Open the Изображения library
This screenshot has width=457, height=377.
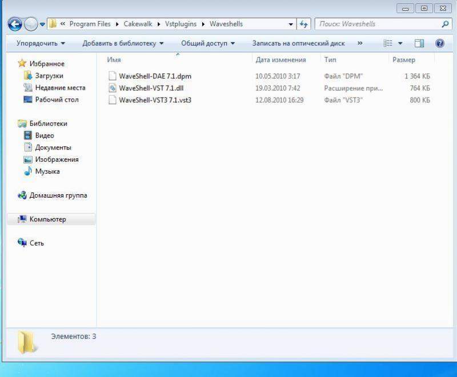pos(57,159)
